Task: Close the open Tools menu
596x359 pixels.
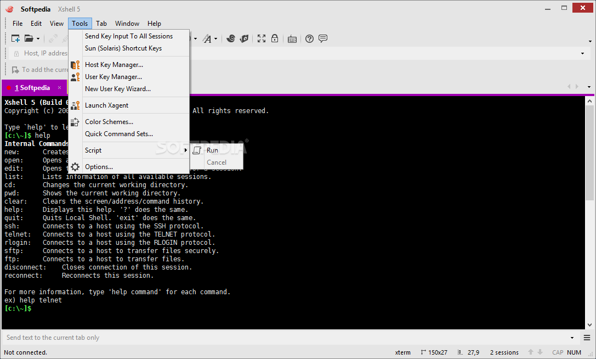Action: (80, 24)
